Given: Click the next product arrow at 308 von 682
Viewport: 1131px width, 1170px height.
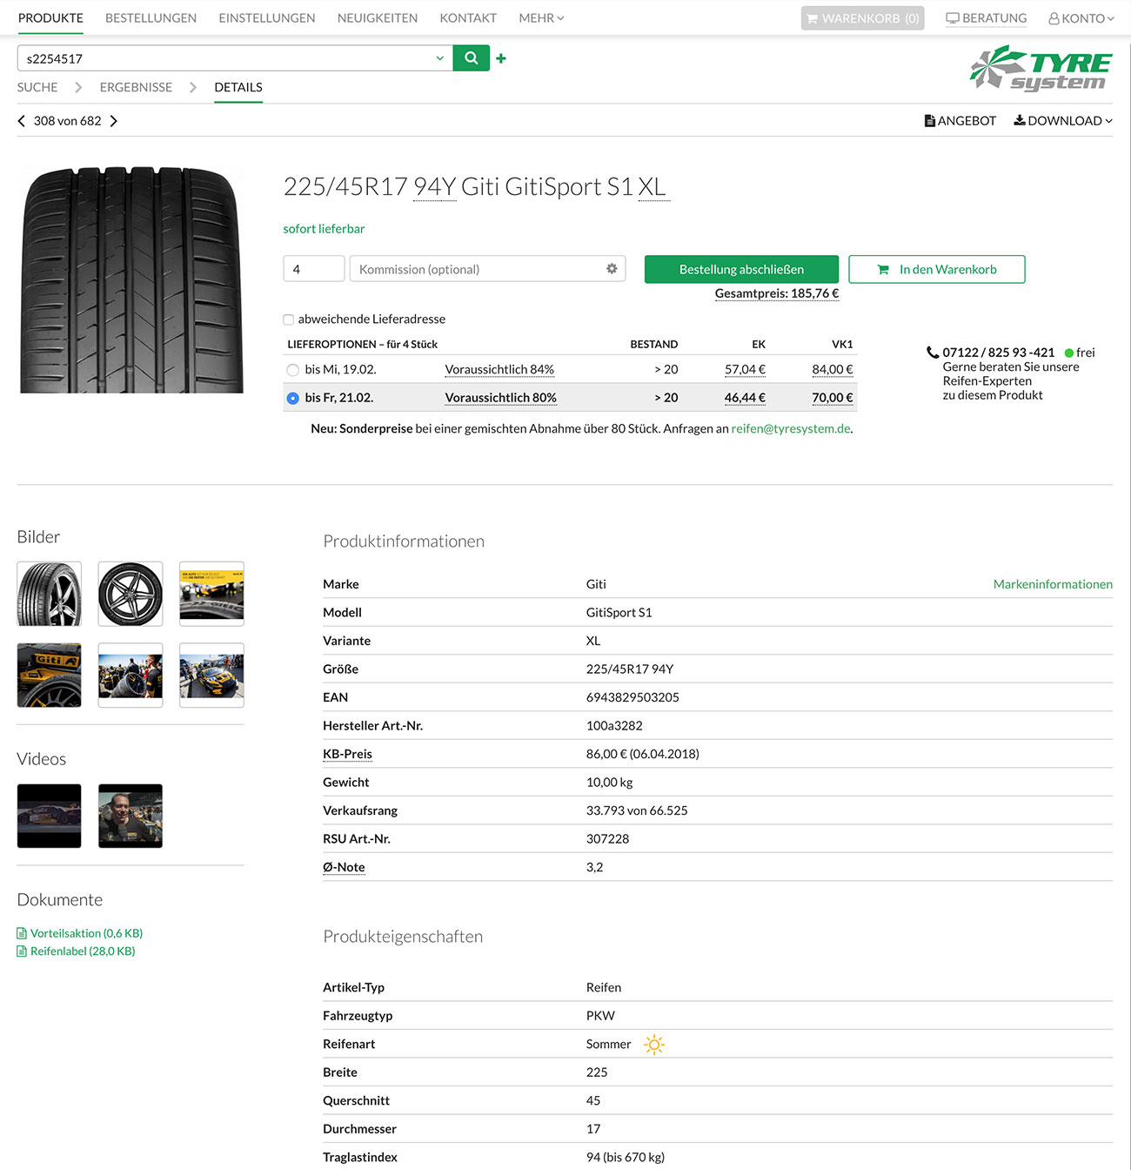Looking at the screenshot, I should [113, 120].
